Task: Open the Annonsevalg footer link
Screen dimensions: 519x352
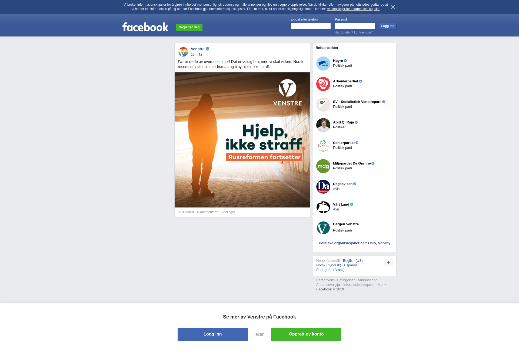Action: click(327, 285)
